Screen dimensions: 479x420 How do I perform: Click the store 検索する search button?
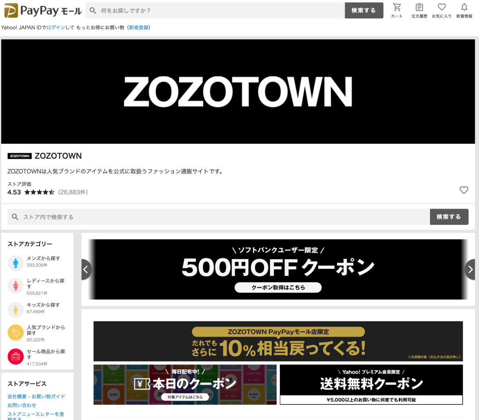tap(449, 217)
